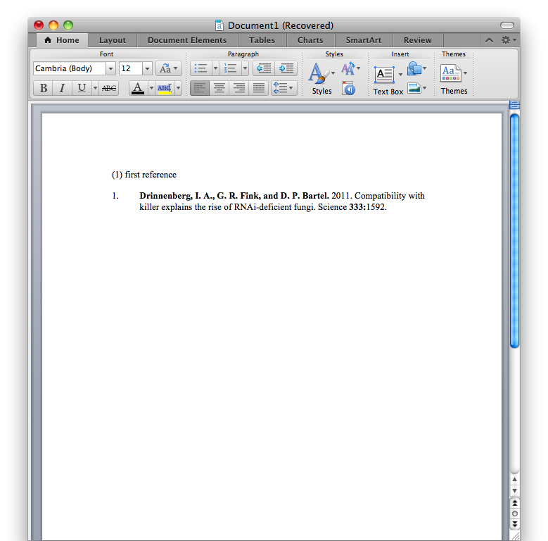This screenshot has height=541, width=548.
Task: Click the Cambria (Body) font field
Action: click(70, 68)
